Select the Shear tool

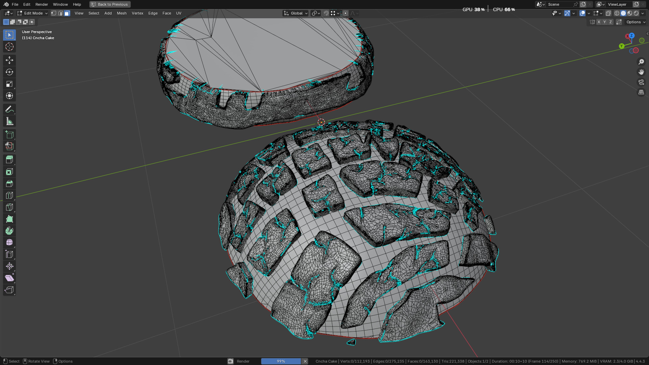tap(9, 278)
